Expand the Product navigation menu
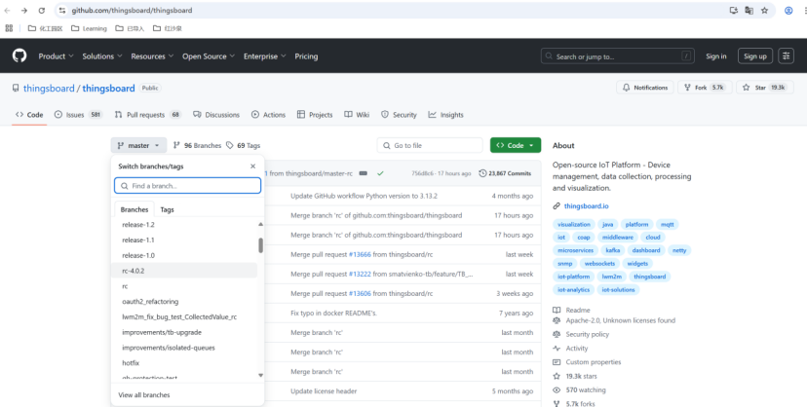This screenshot has width=807, height=407. [x=57, y=56]
